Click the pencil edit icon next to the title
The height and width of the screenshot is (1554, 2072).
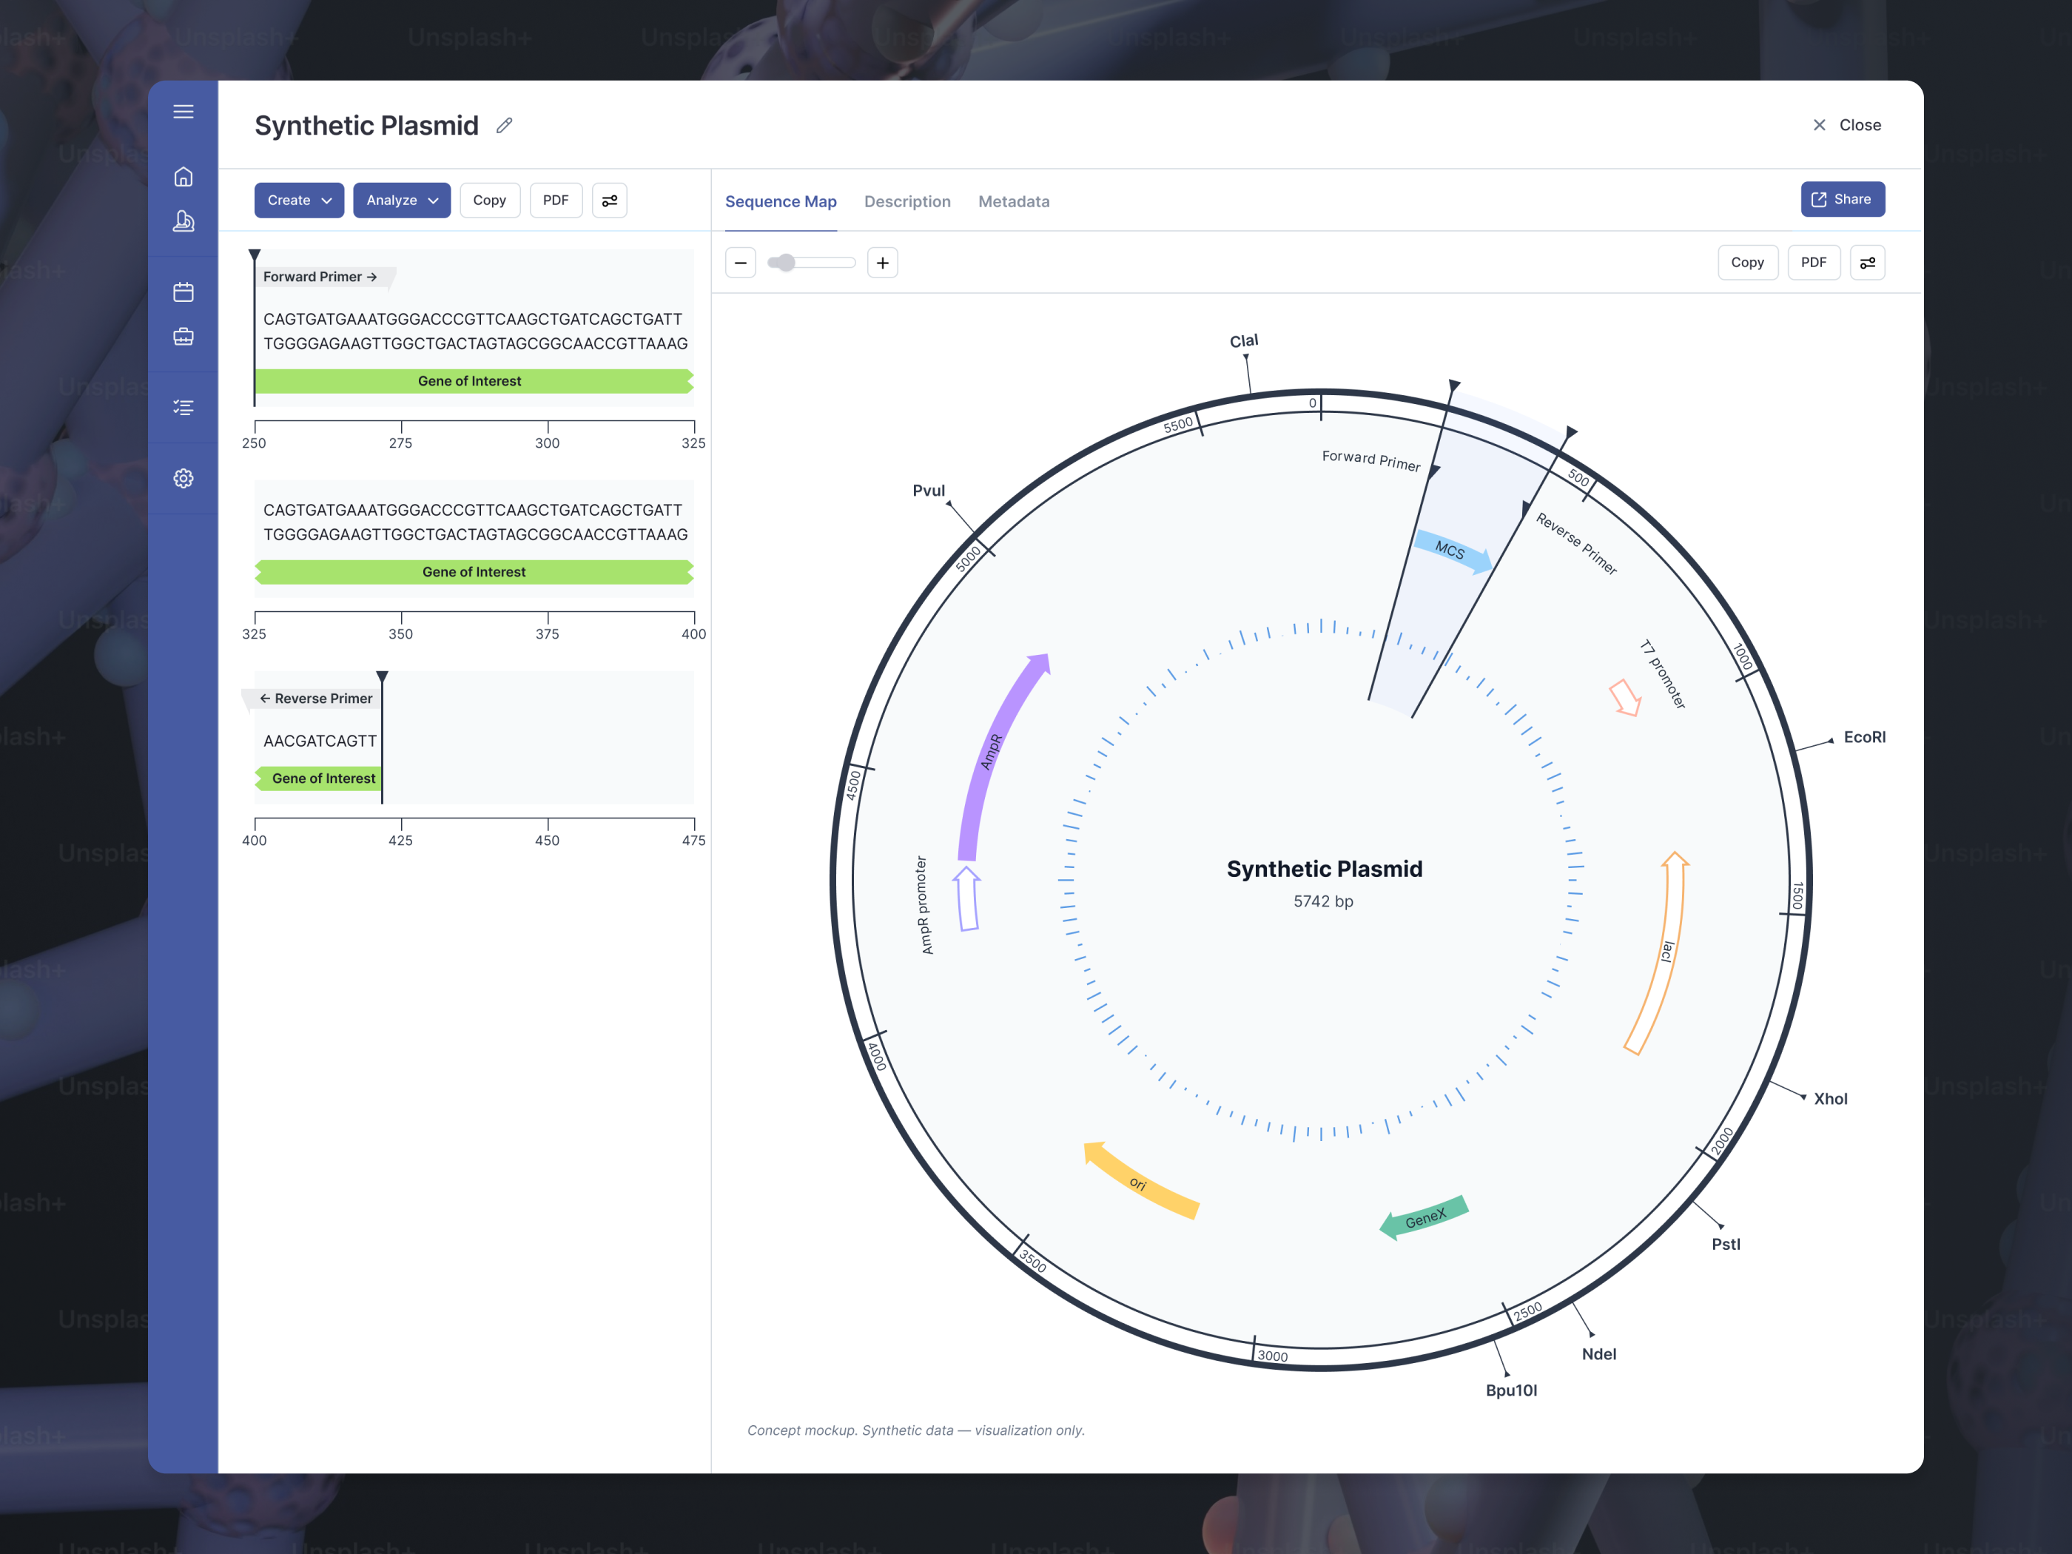(x=504, y=126)
